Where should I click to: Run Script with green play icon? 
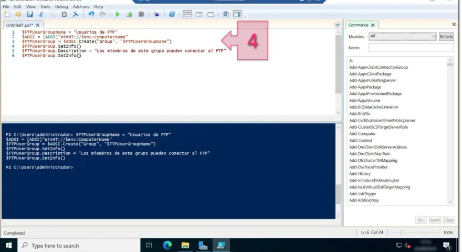click(x=118, y=14)
